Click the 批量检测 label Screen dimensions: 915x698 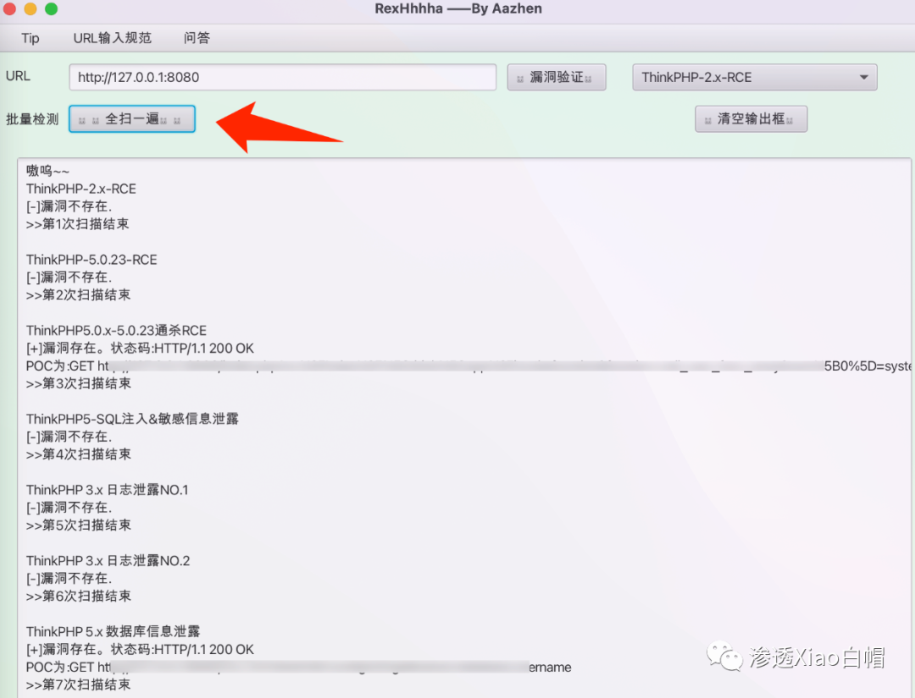pos(32,119)
